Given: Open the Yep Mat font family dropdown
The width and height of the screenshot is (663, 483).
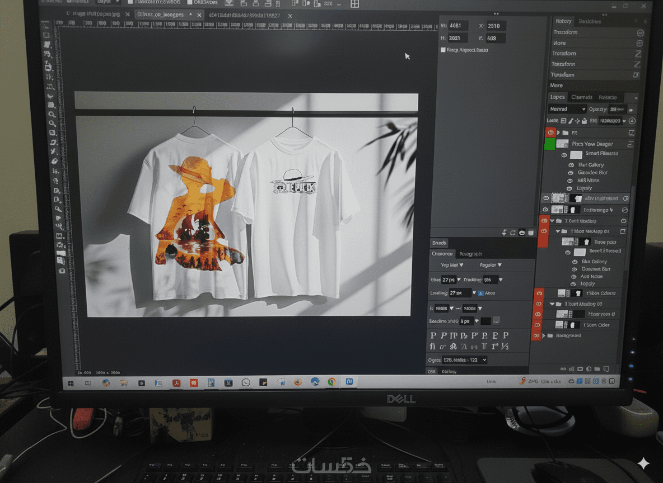Looking at the screenshot, I should point(451,265).
